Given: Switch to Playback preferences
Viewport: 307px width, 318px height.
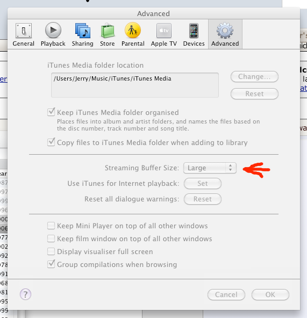Looking at the screenshot, I should pos(53,34).
